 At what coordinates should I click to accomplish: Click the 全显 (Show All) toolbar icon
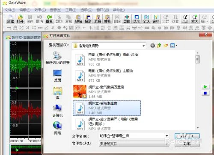(166, 19)
